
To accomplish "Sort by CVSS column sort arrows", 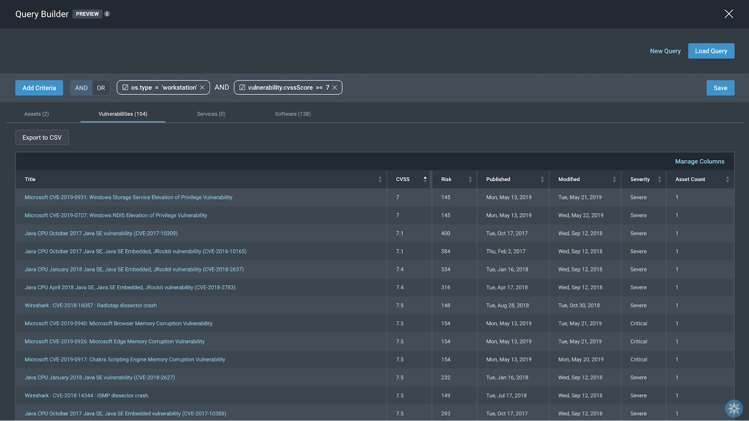I will [425, 180].
